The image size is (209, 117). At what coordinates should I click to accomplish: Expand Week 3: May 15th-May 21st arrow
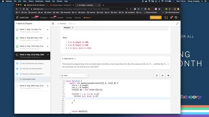pyautogui.click(x=48, y=46)
